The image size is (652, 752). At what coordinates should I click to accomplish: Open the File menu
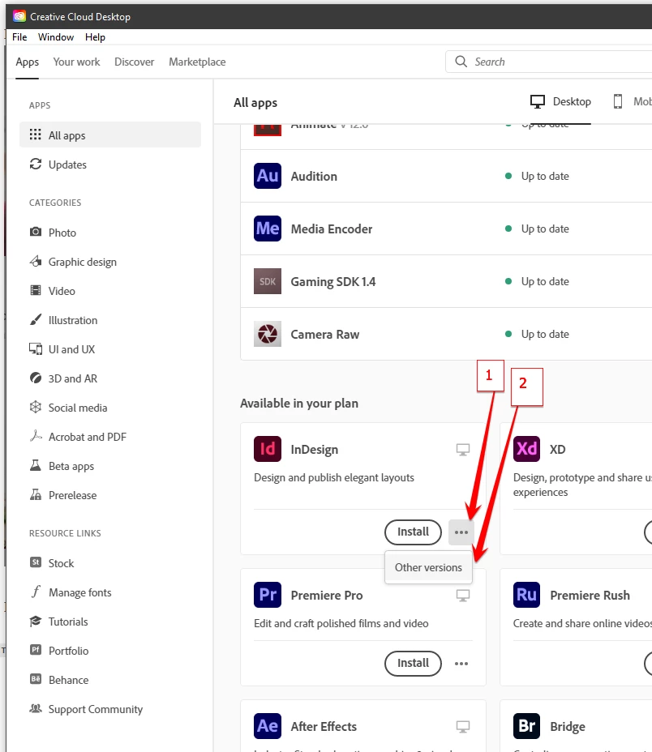click(x=19, y=37)
